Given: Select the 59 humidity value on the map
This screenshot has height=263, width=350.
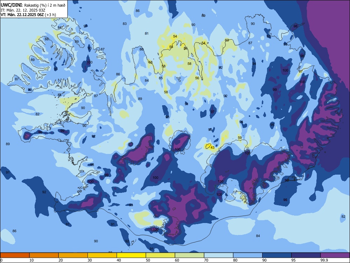Looking at the screenshot, I should point(240,137).
